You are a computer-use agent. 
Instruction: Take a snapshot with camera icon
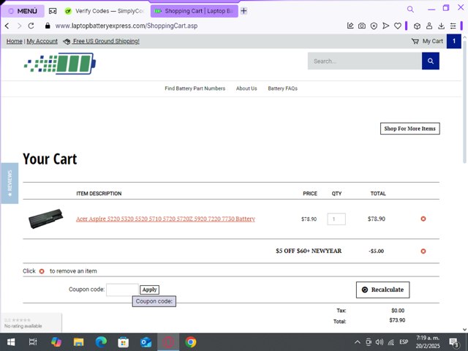point(362,26)
